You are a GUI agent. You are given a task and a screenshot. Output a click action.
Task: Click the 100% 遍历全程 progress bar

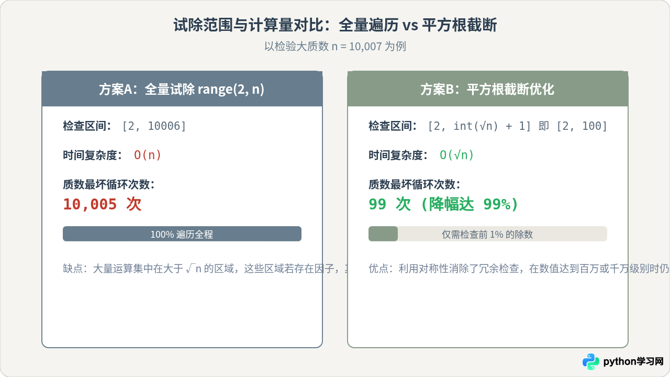(182, 234)
